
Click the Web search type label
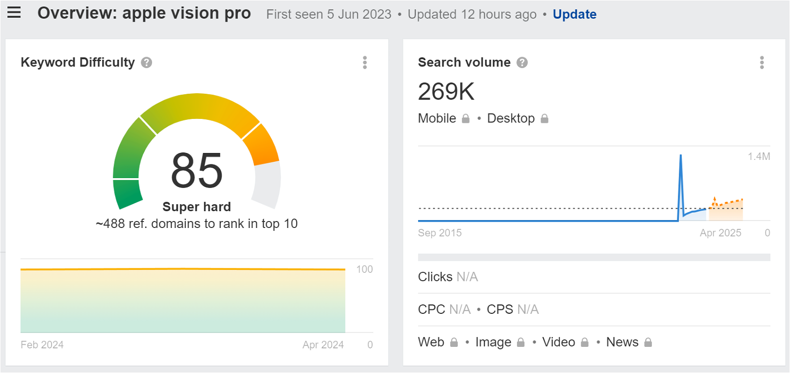click(431, 342)
